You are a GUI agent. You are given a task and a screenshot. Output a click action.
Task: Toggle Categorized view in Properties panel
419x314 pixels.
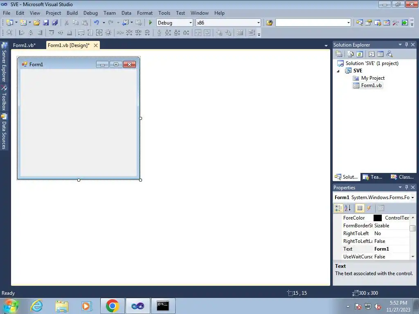coord(338,208)
